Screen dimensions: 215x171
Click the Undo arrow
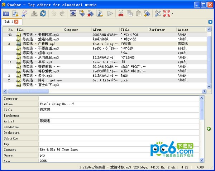click(54, 14)
